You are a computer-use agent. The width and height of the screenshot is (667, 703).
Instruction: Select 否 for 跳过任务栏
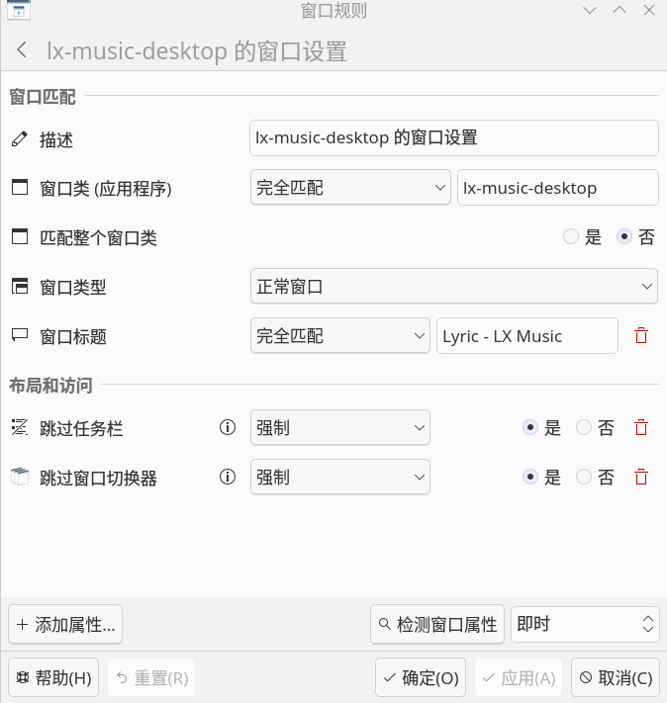click(x=584, y=427)
